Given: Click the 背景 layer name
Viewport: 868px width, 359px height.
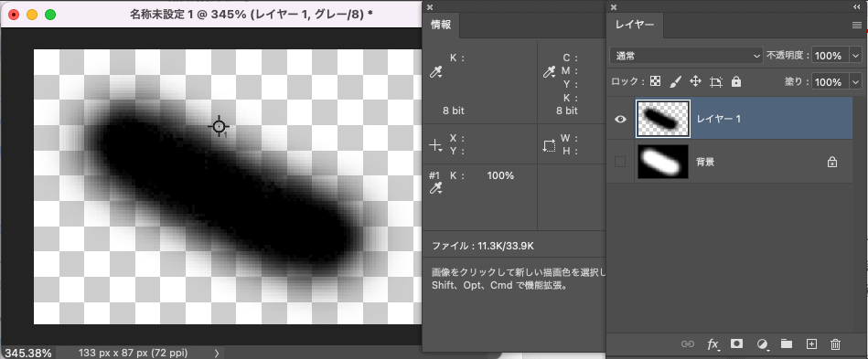Looking at the screenshot, I should (x=704, y=162).
